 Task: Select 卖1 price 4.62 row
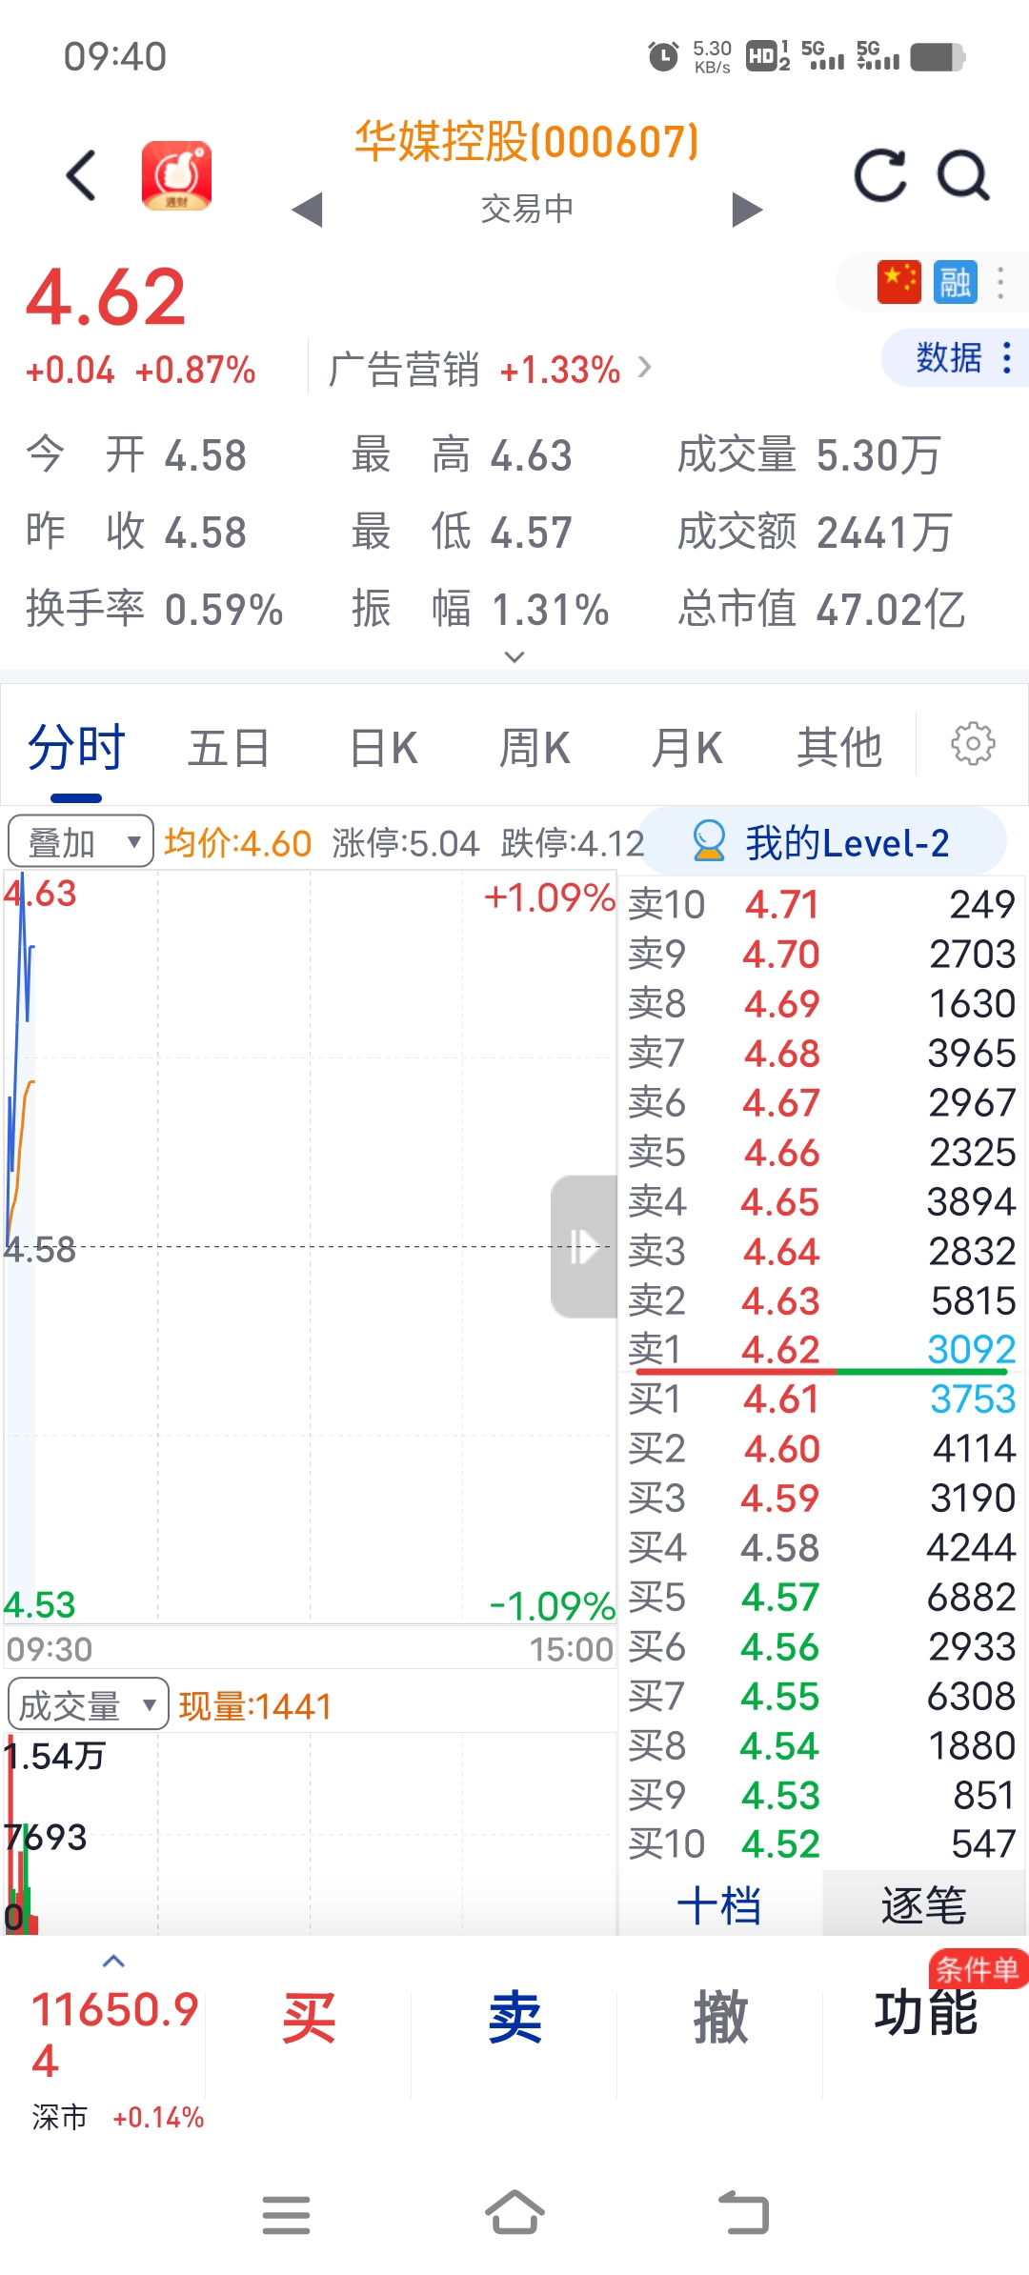click(822, 1349)
